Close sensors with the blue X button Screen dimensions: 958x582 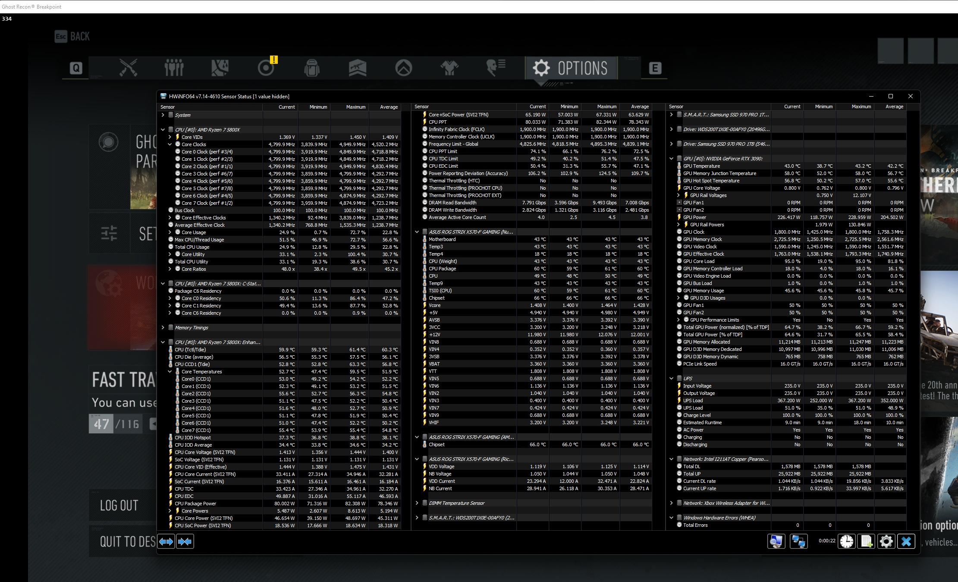point(906,541)
